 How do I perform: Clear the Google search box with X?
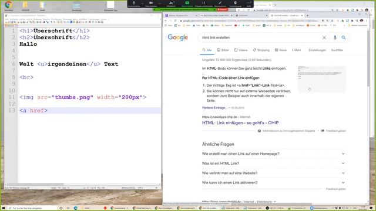(324, 38)
